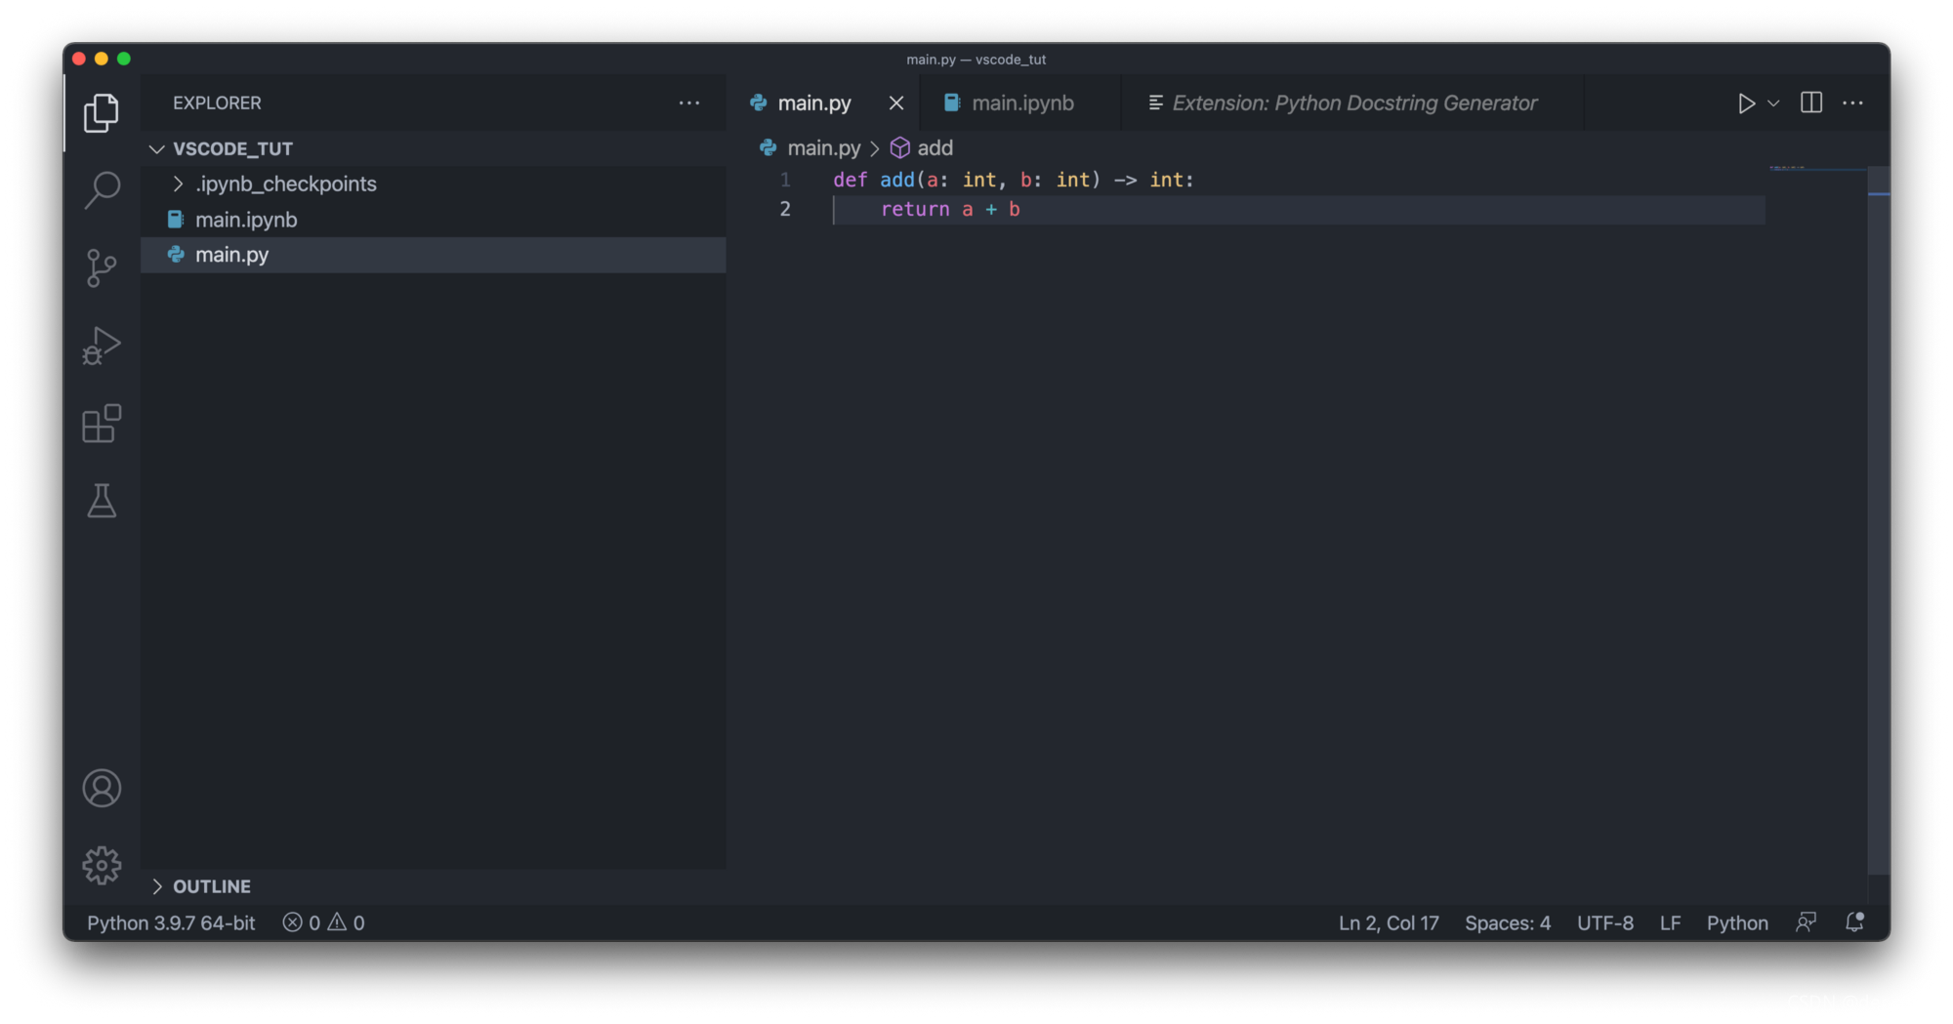The width and height of the screenshot is (1953, 1024).
Task: Expand the OUTLINE section
Action: (434, 886)
